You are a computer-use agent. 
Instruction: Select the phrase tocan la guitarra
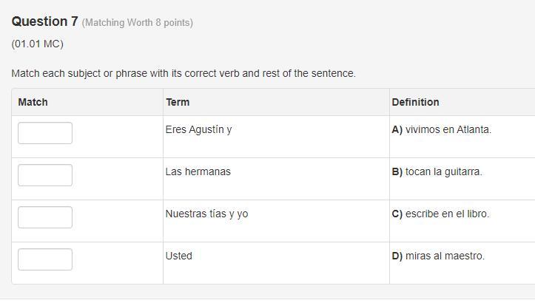point(443,171)
